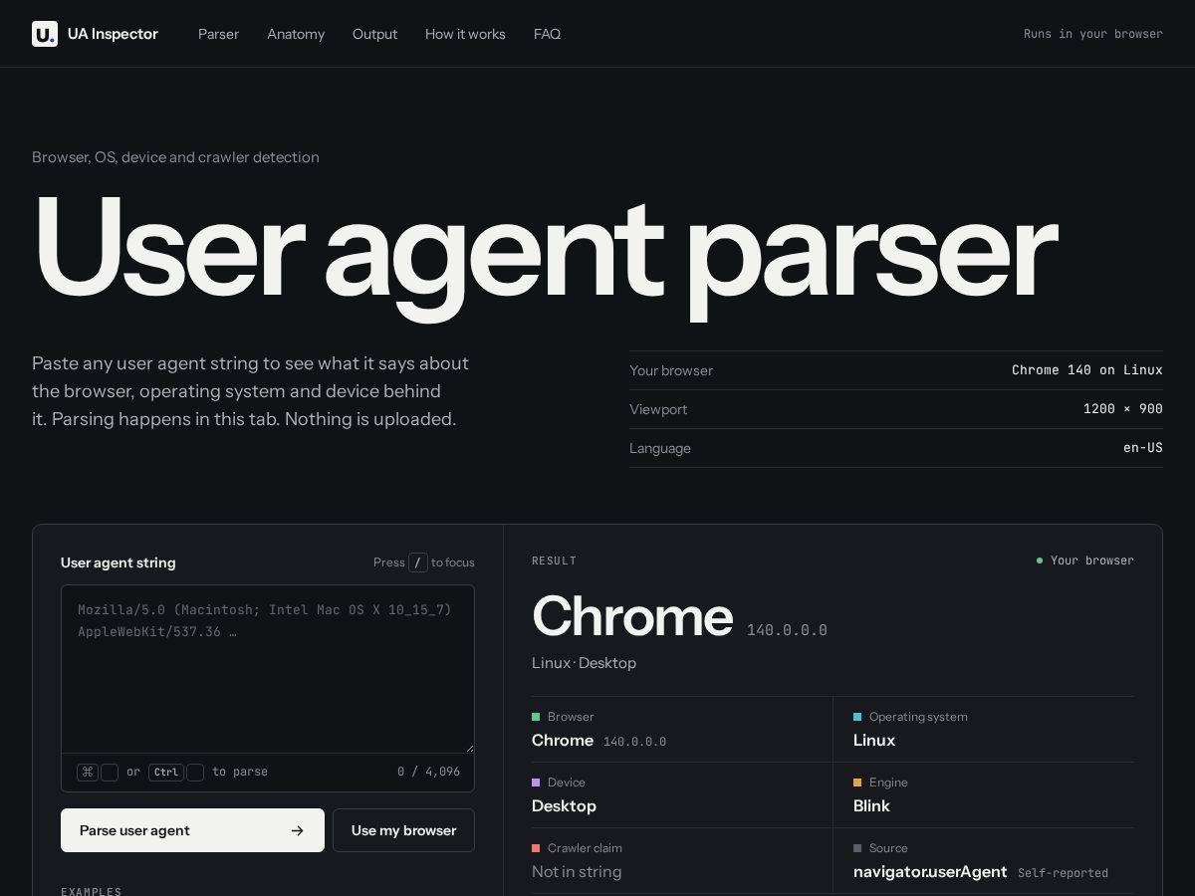
Task: Click the textarea resize handle corner
Action: click(468, 747)
